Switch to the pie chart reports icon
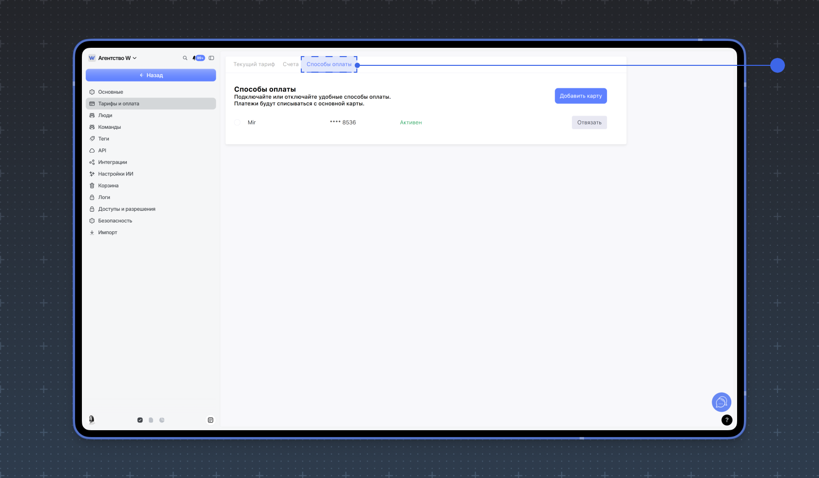 coord(162,420)
